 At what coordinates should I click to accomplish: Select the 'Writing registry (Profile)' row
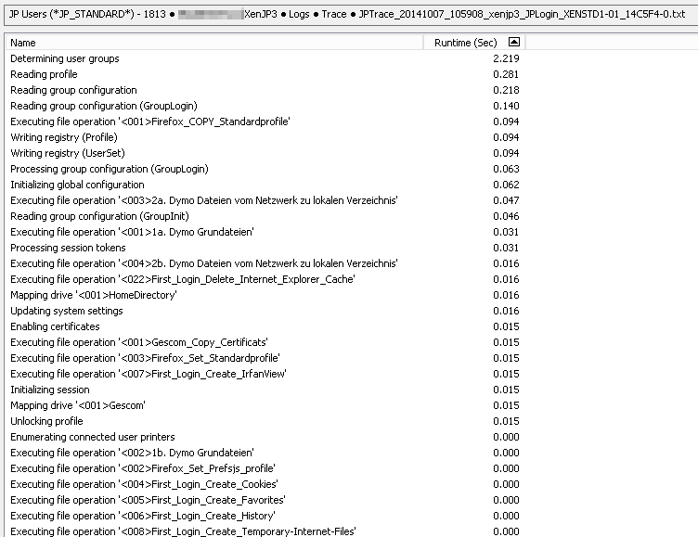pyautogui.click(x=63, y=137)
